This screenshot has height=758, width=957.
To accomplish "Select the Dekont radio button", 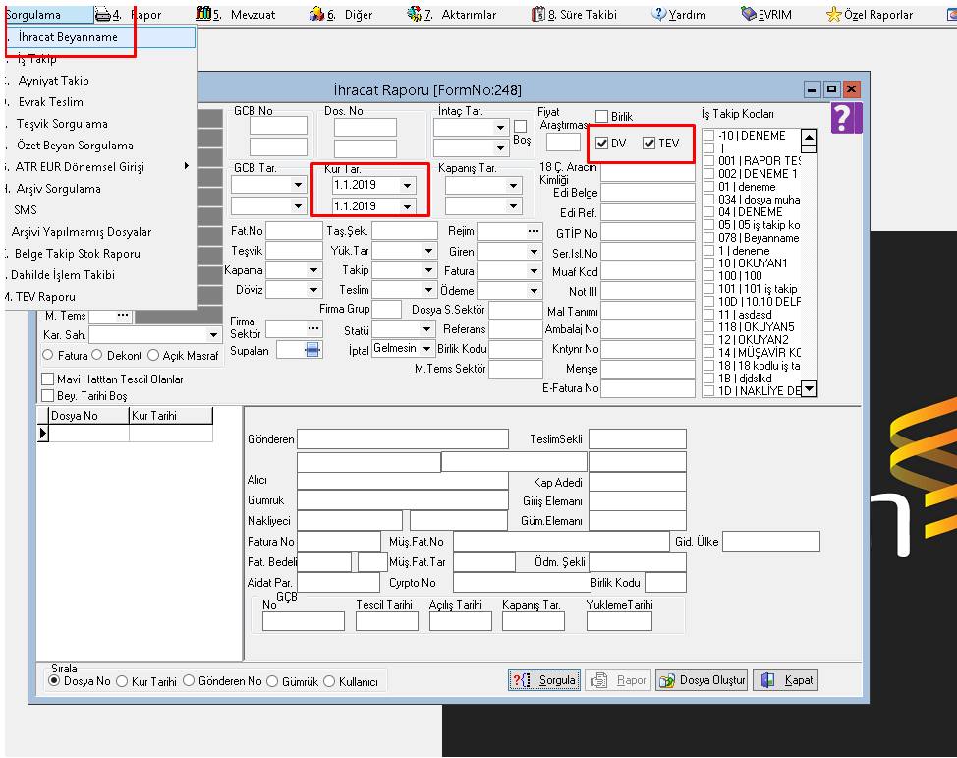I will pyautogui.click(x=97, y=355).
